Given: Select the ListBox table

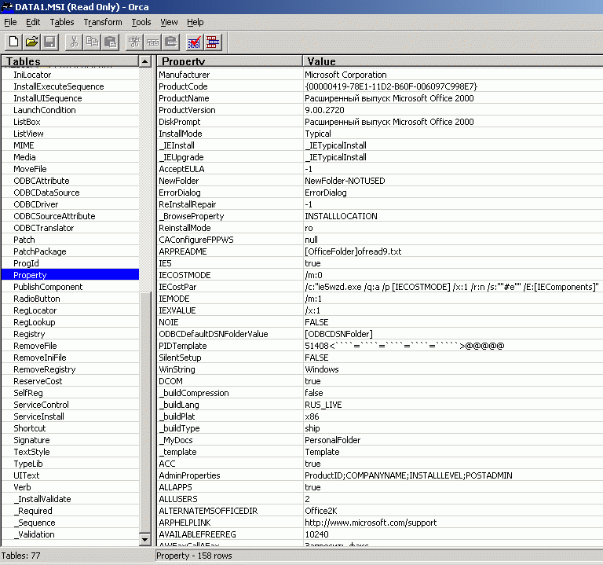Looking at the screenshot, I should click(x=27, y=122).
